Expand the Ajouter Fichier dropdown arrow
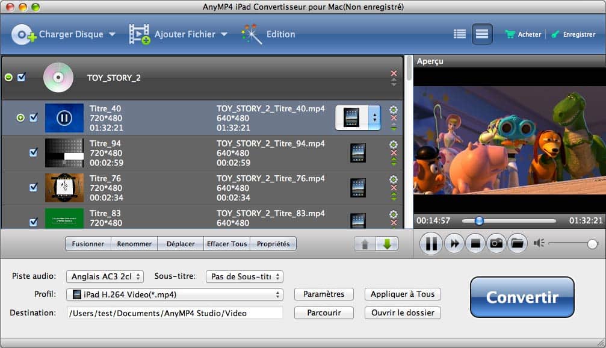Viewport: 606px width, 348px height. click(224, 34)
